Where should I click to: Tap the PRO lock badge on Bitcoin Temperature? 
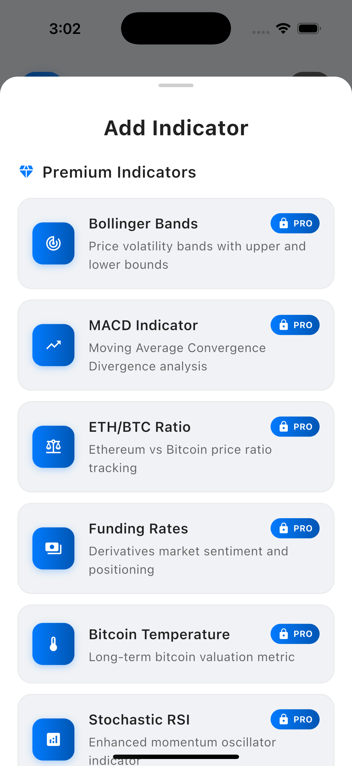coord(295,634)
